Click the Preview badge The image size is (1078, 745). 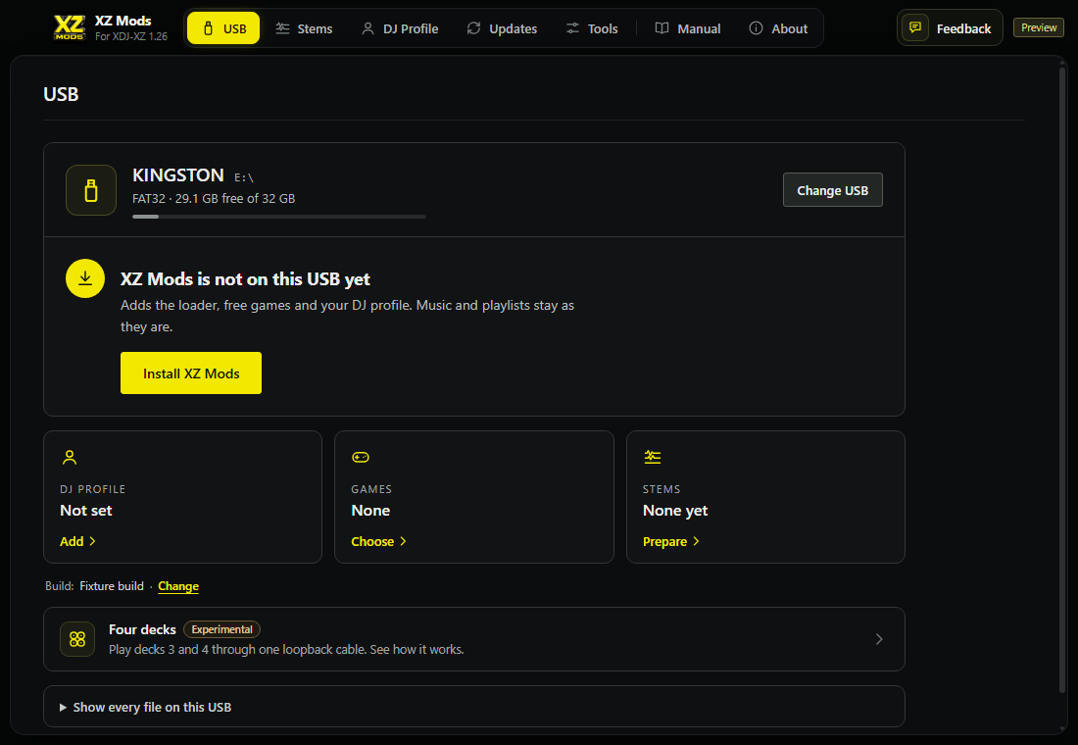tap(1039, 27)
